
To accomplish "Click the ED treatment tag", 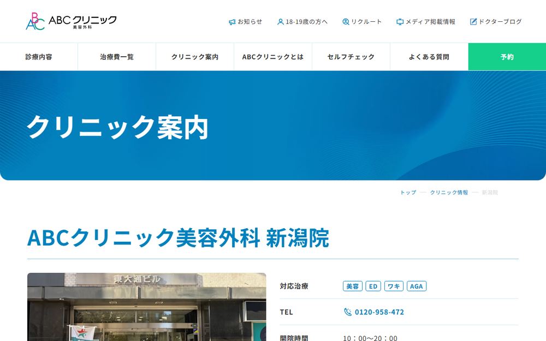I will (373, 286).
